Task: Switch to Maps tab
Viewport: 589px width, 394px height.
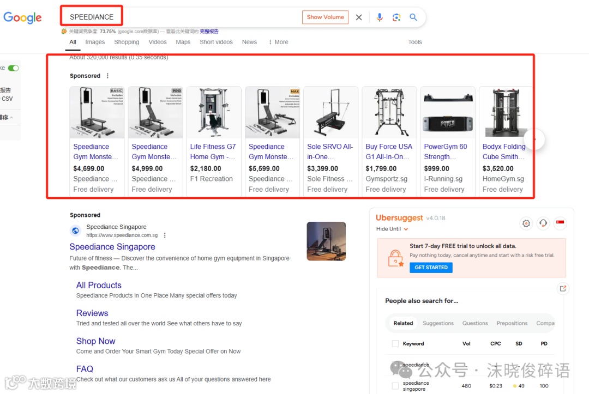Action: click(183, 42)
